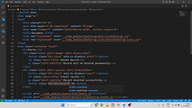Click the Visual Studio Code taskbar icon
The image size is (192, 108).
pos(124,105)
